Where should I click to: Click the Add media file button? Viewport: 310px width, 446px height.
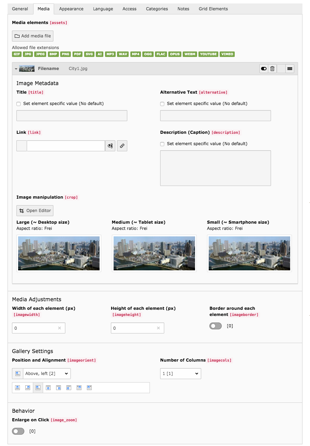pyautogui.click(x=33, y=36)
